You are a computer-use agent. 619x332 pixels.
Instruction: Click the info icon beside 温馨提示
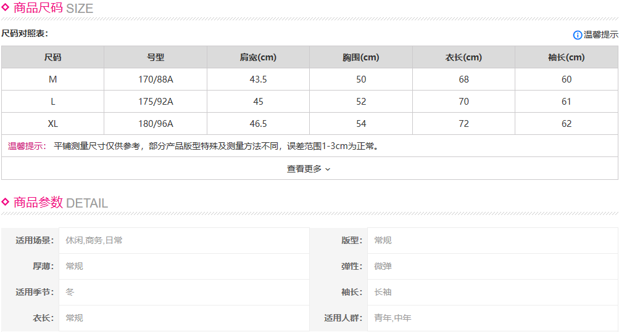[x=578, y=35]
